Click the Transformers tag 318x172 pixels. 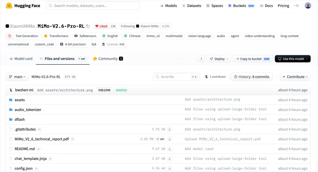[56, 36]
